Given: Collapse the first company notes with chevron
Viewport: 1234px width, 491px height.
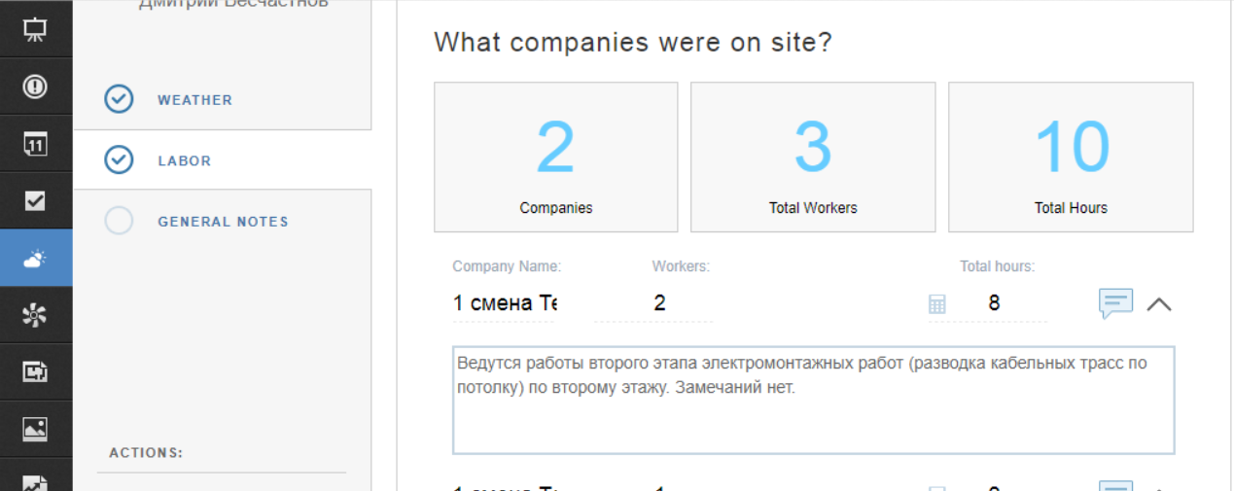Looking at the screenshot, I should (x=1158, y=304).
